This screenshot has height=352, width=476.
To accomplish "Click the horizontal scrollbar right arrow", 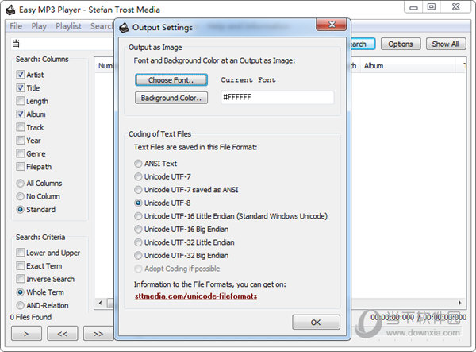I will 460,303.
